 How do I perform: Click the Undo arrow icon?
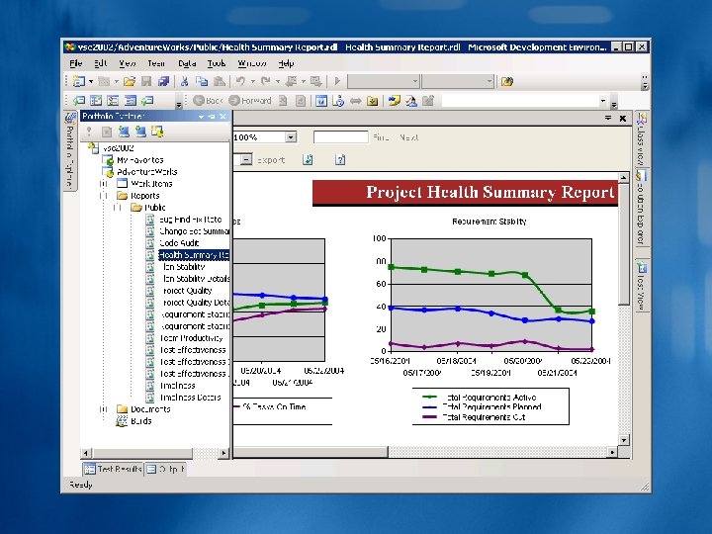[x=240, y=82]
